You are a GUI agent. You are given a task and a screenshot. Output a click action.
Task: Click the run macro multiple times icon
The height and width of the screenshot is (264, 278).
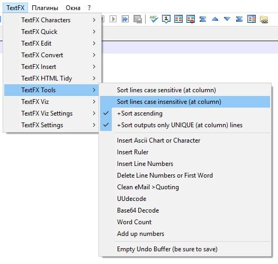(125, 19)
